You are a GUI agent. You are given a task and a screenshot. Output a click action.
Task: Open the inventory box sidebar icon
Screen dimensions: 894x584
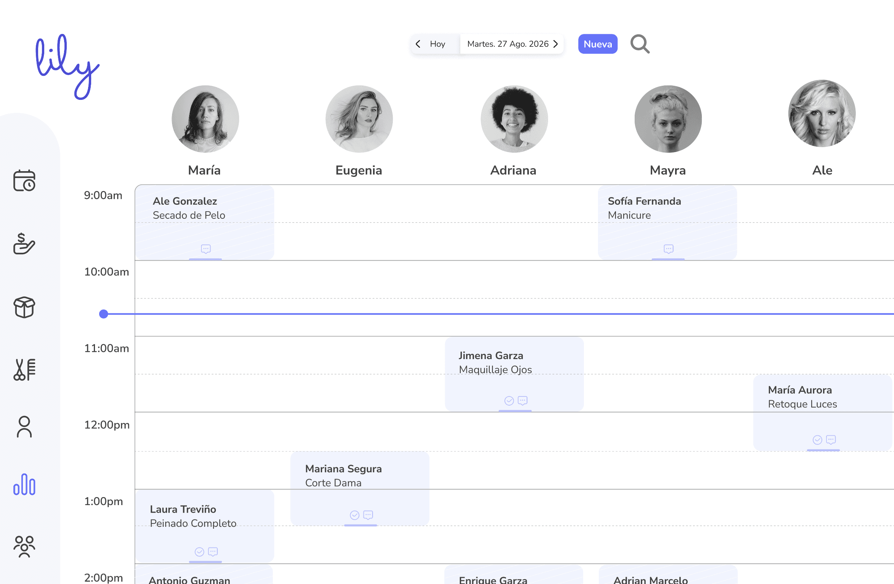pyautogui.click(x=24, y=307)
